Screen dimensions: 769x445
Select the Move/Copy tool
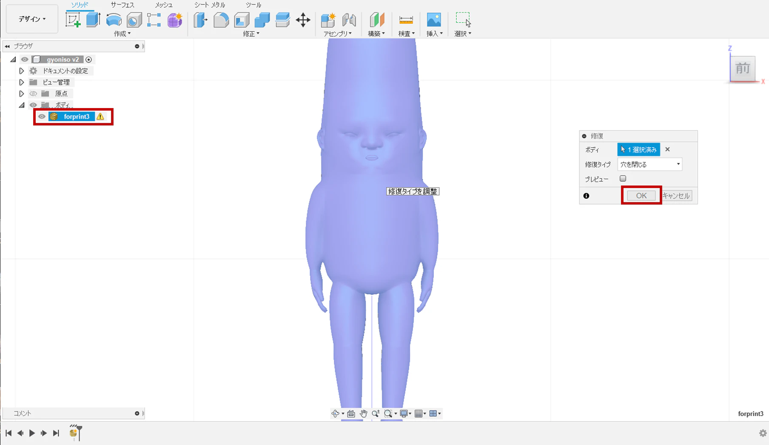303,20
